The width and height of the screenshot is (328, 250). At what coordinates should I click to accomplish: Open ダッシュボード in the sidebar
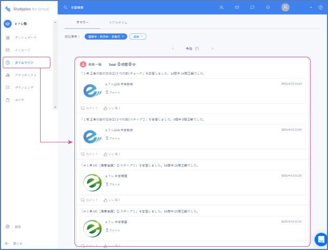(26, 37)
